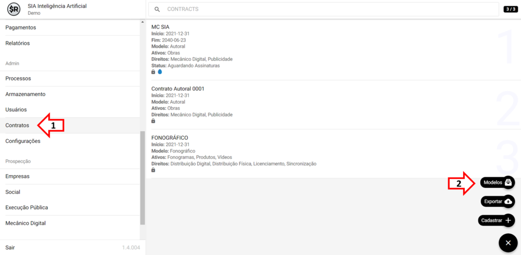Open the Usuários page
Viewport: 521px width, 255px height.
(16, 110)
